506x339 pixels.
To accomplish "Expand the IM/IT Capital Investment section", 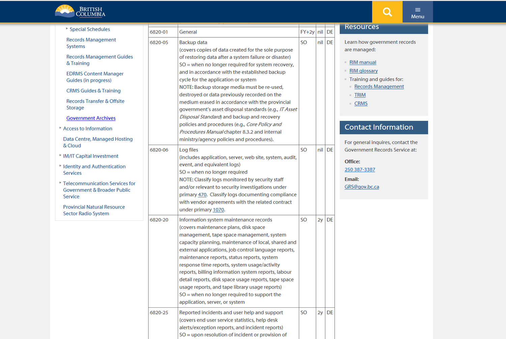I will [90, 156].
